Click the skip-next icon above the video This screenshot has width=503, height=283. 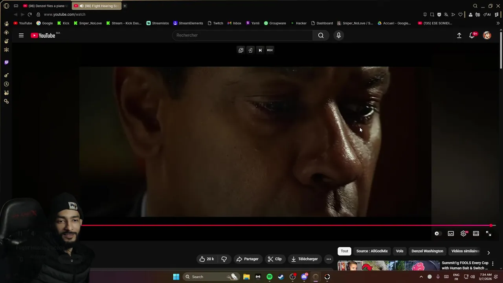(260, 50)
